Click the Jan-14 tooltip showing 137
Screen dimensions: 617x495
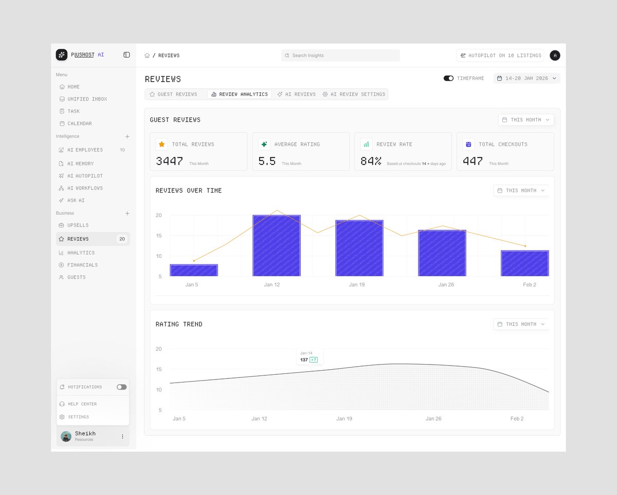[310, 357]
